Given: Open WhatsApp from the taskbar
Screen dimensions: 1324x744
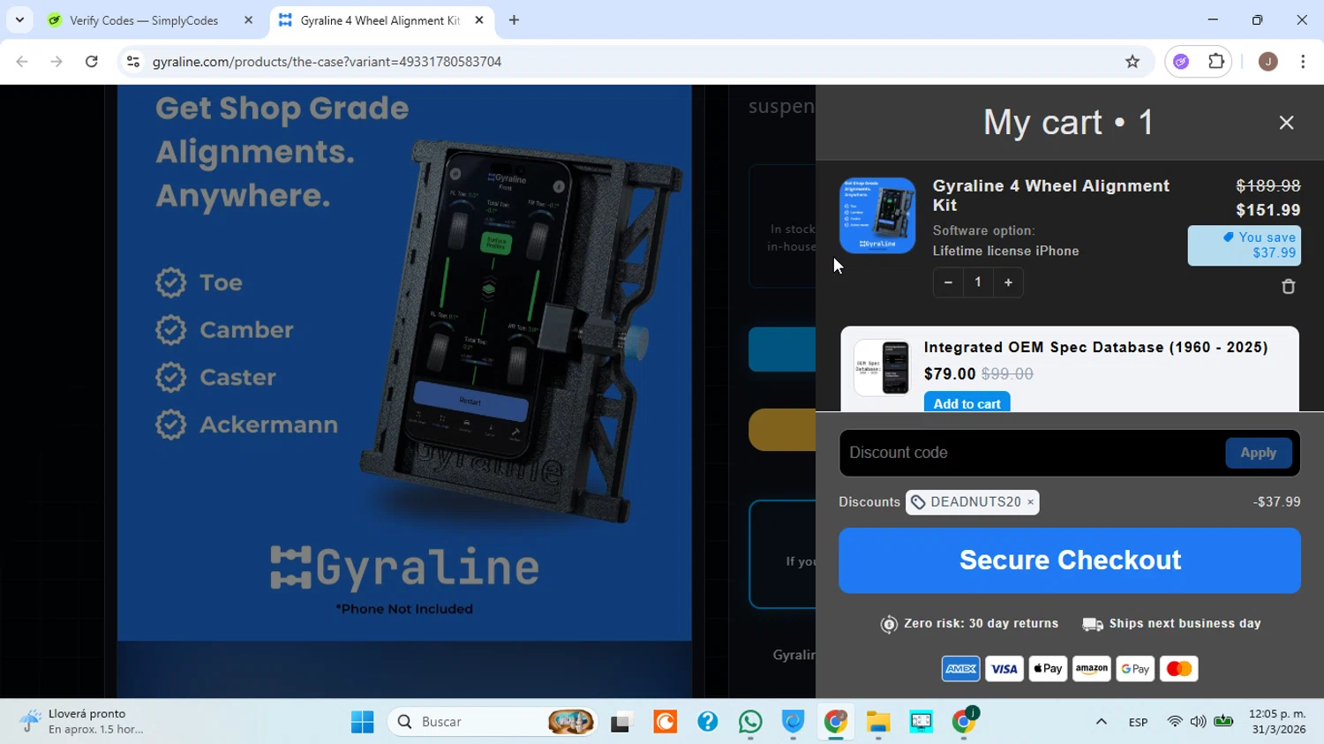Looking at the screenshot, I should click(x=750, y=722).
